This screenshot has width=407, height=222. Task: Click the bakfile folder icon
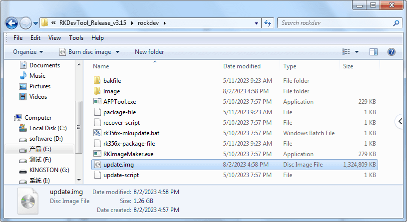point(97,81)
